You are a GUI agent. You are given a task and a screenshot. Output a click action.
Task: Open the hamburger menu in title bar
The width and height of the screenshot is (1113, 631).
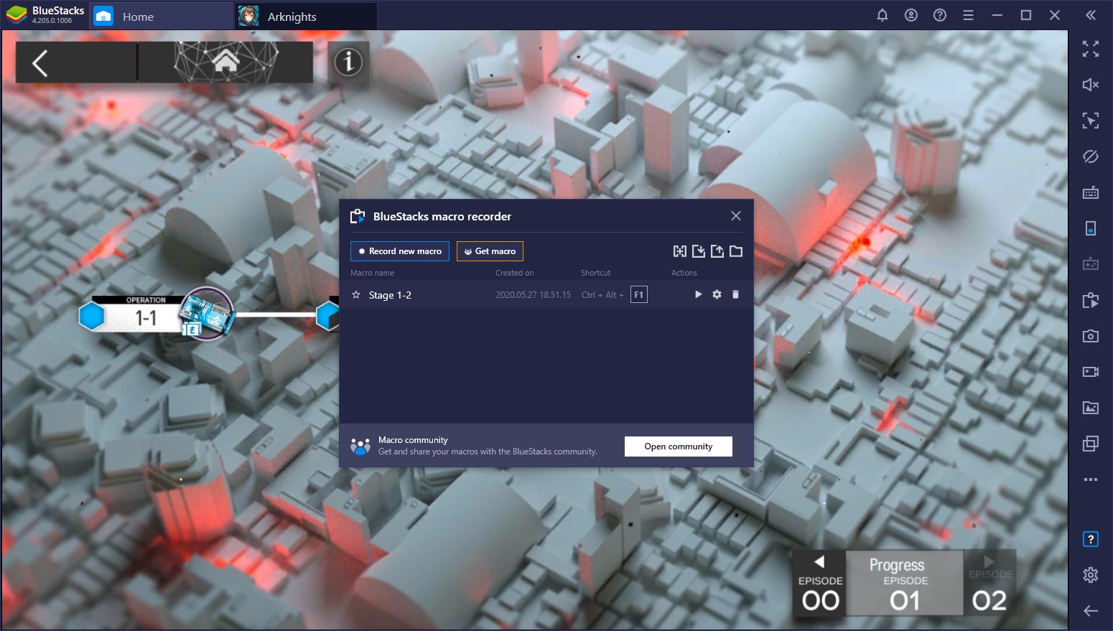click(968, 15)
